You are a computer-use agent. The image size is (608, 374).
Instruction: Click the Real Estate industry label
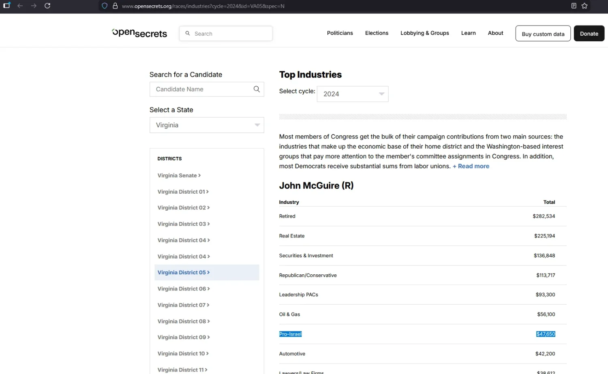[x=292, y=236]
